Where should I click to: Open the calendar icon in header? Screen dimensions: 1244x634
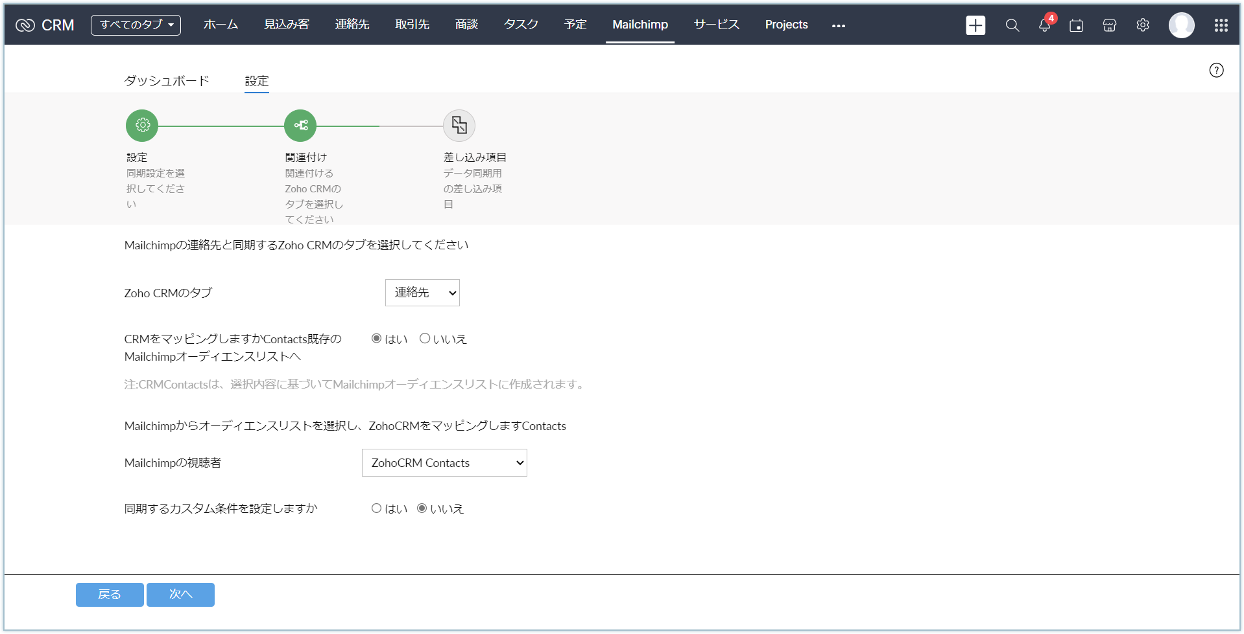coord(1076,25)
